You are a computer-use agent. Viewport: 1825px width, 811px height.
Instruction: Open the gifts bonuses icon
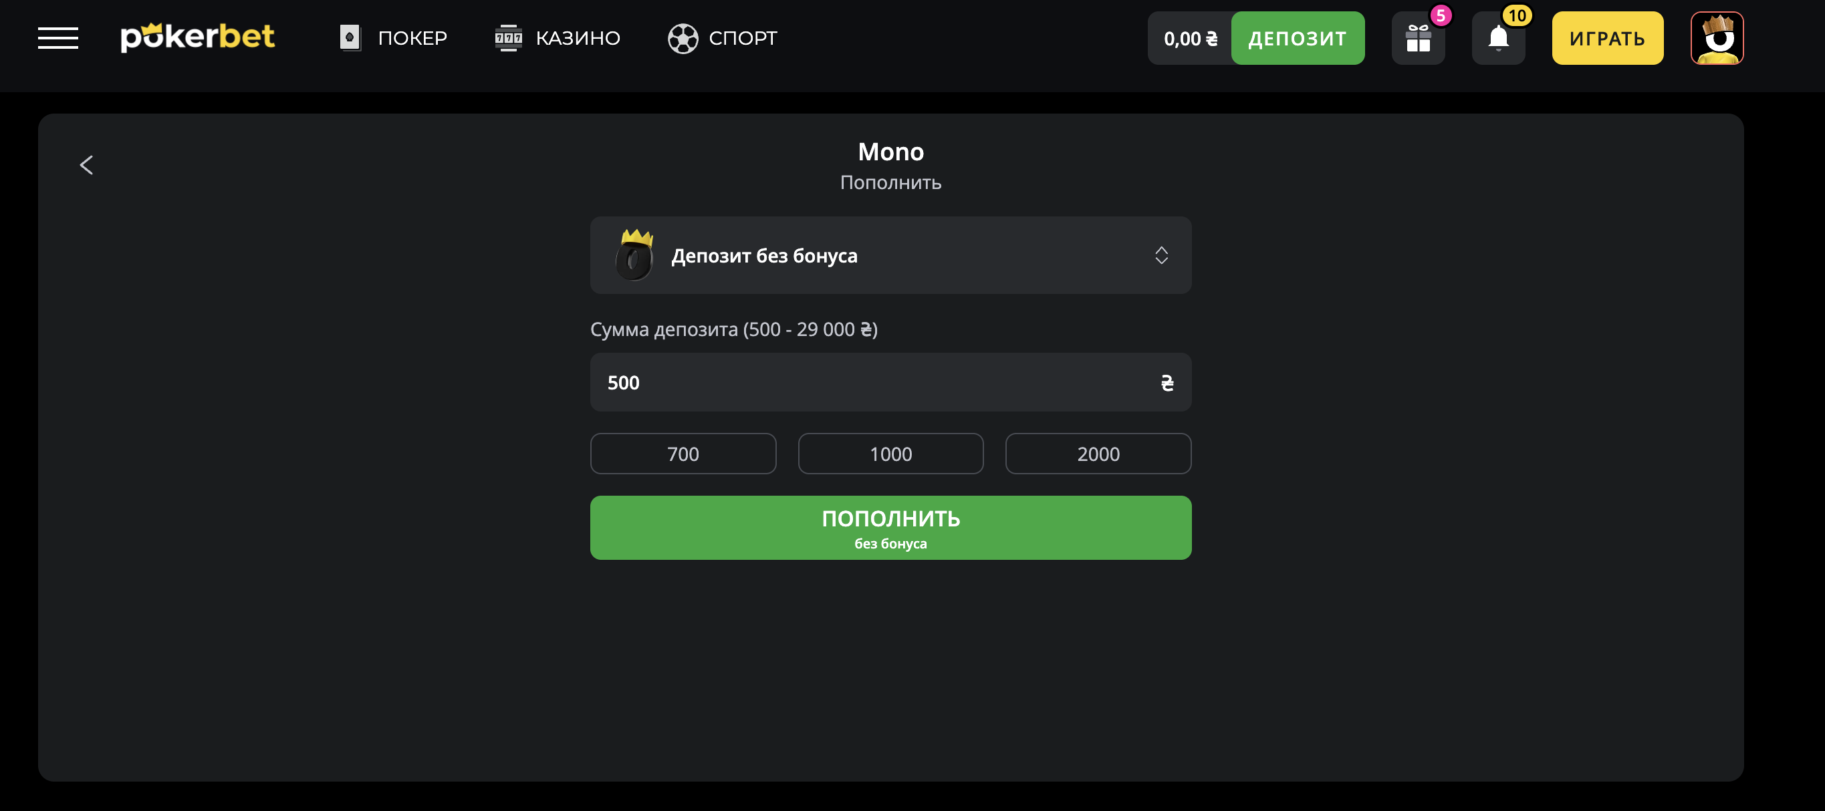[x=1419, y=38]
